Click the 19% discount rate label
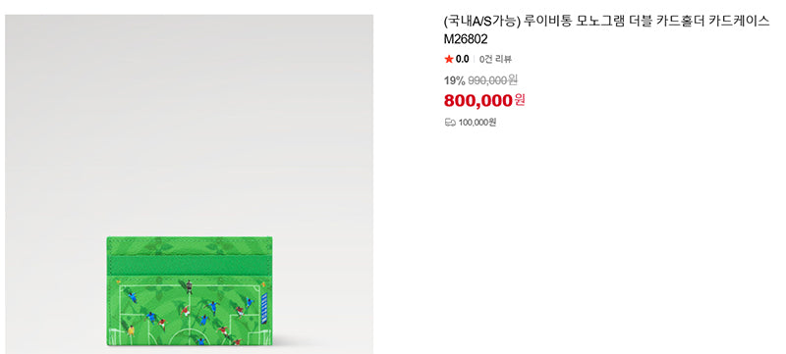This screenshot has width=786, height=354. click(x=454, y=80)
